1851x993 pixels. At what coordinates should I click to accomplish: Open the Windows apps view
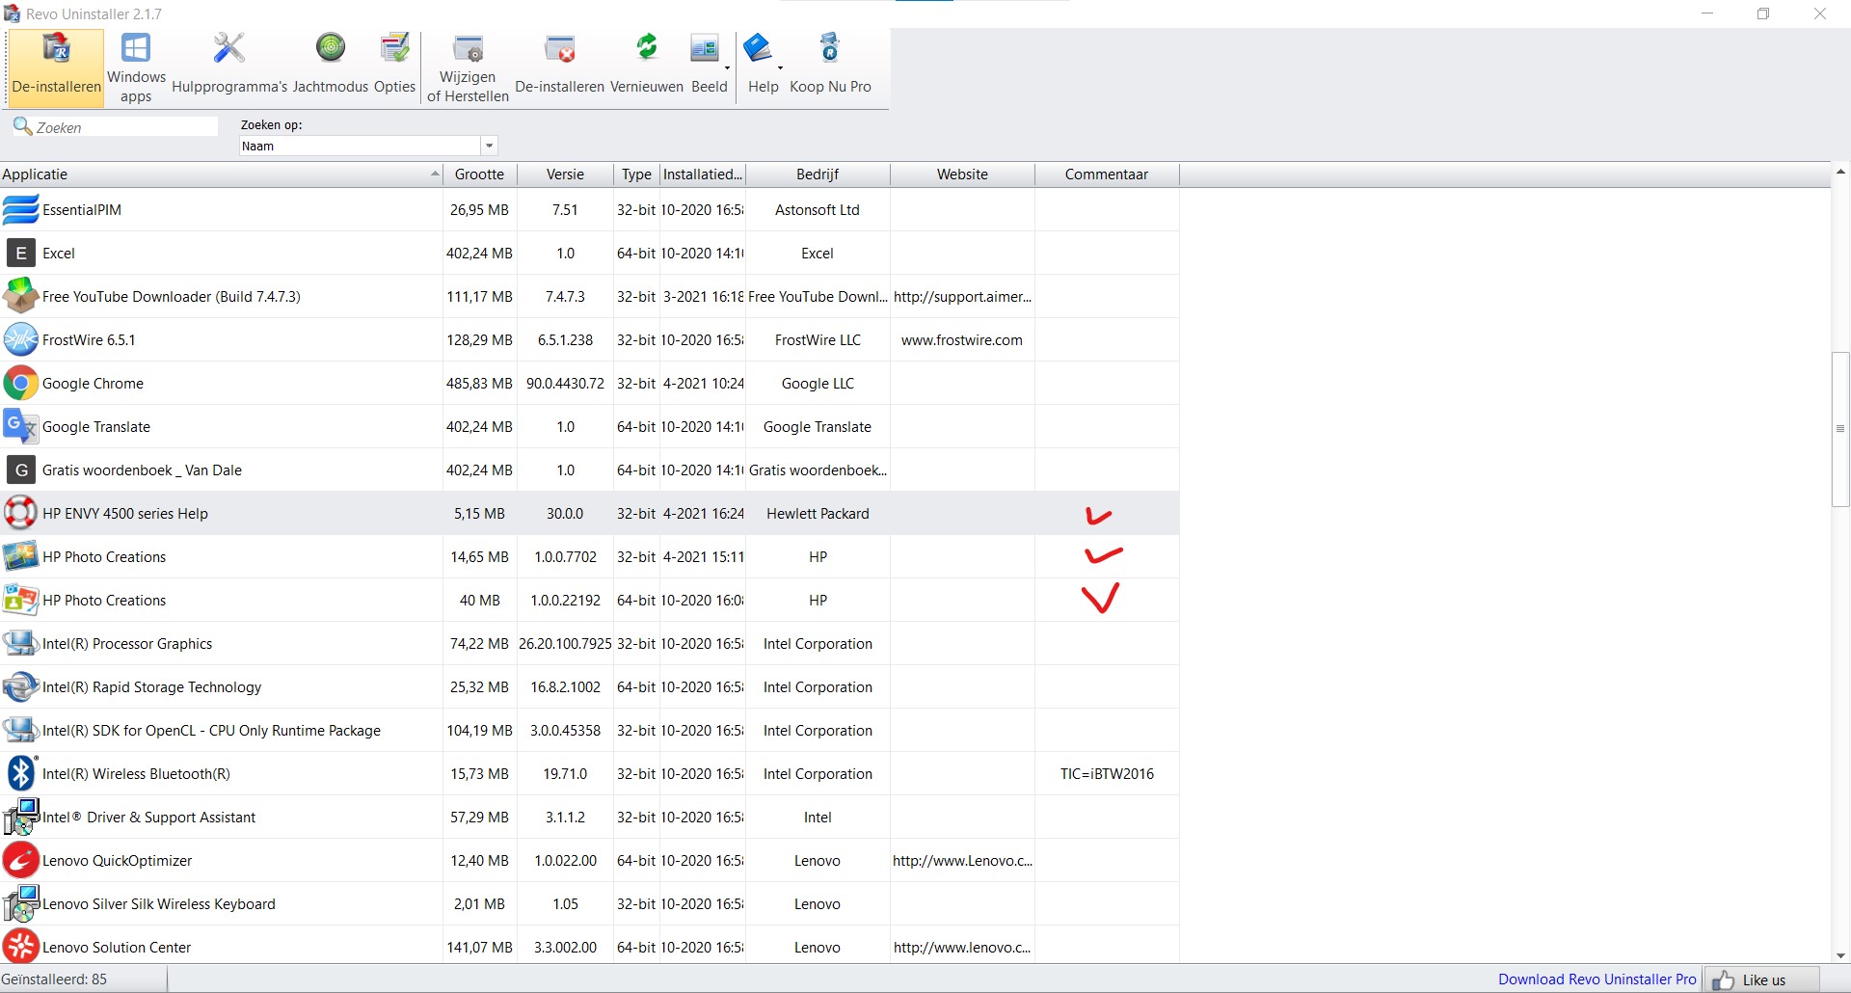(x=136, y=67)
